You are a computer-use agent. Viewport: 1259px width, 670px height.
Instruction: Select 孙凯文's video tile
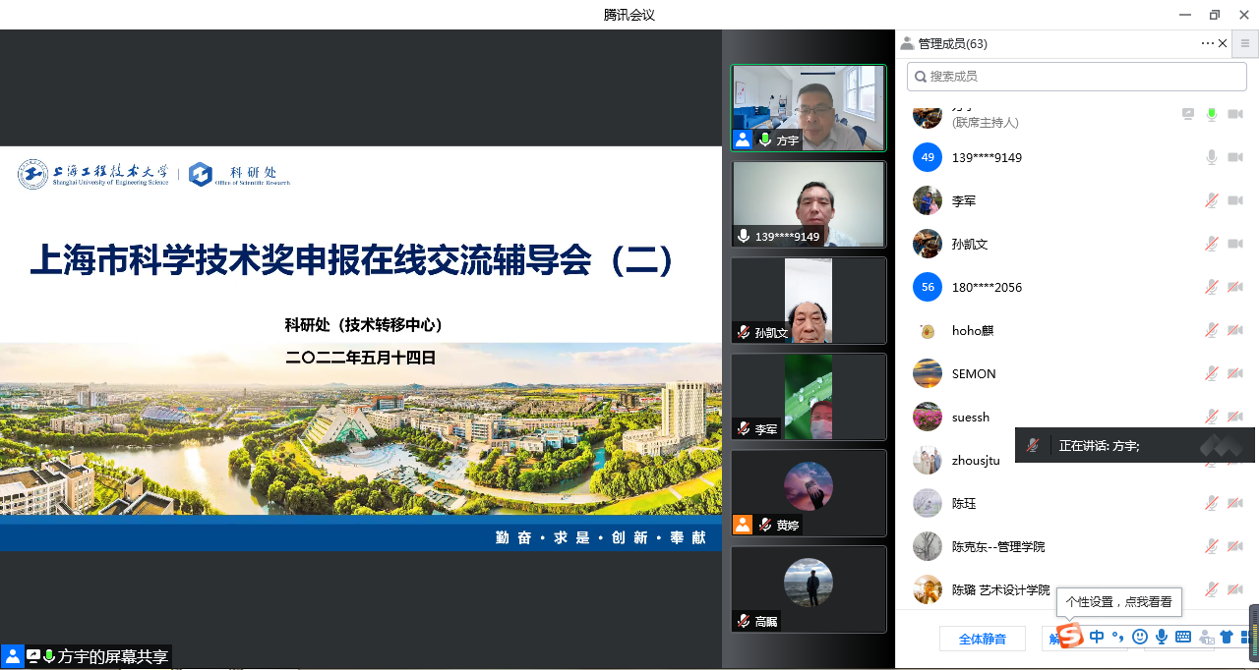(809, 301)
